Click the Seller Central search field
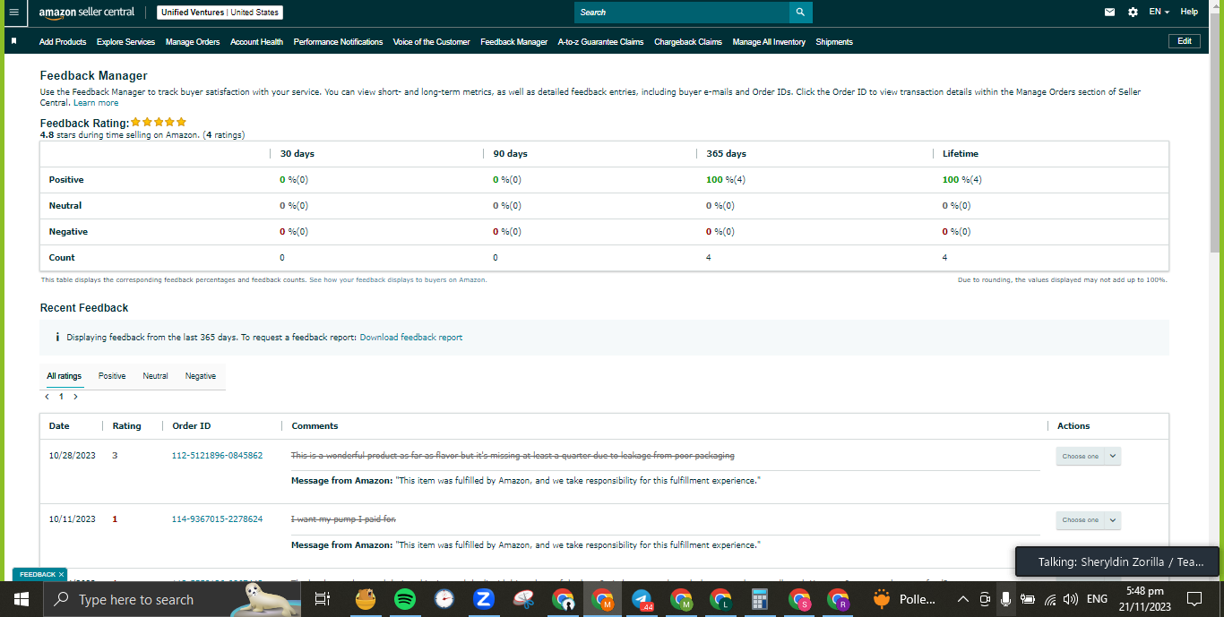 click(682, 13)
